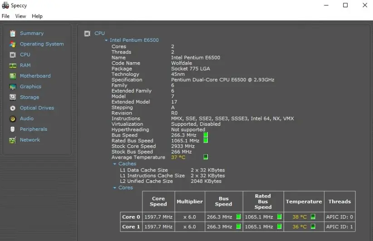
Task: Click the Caches heading label
Action: 127,164
